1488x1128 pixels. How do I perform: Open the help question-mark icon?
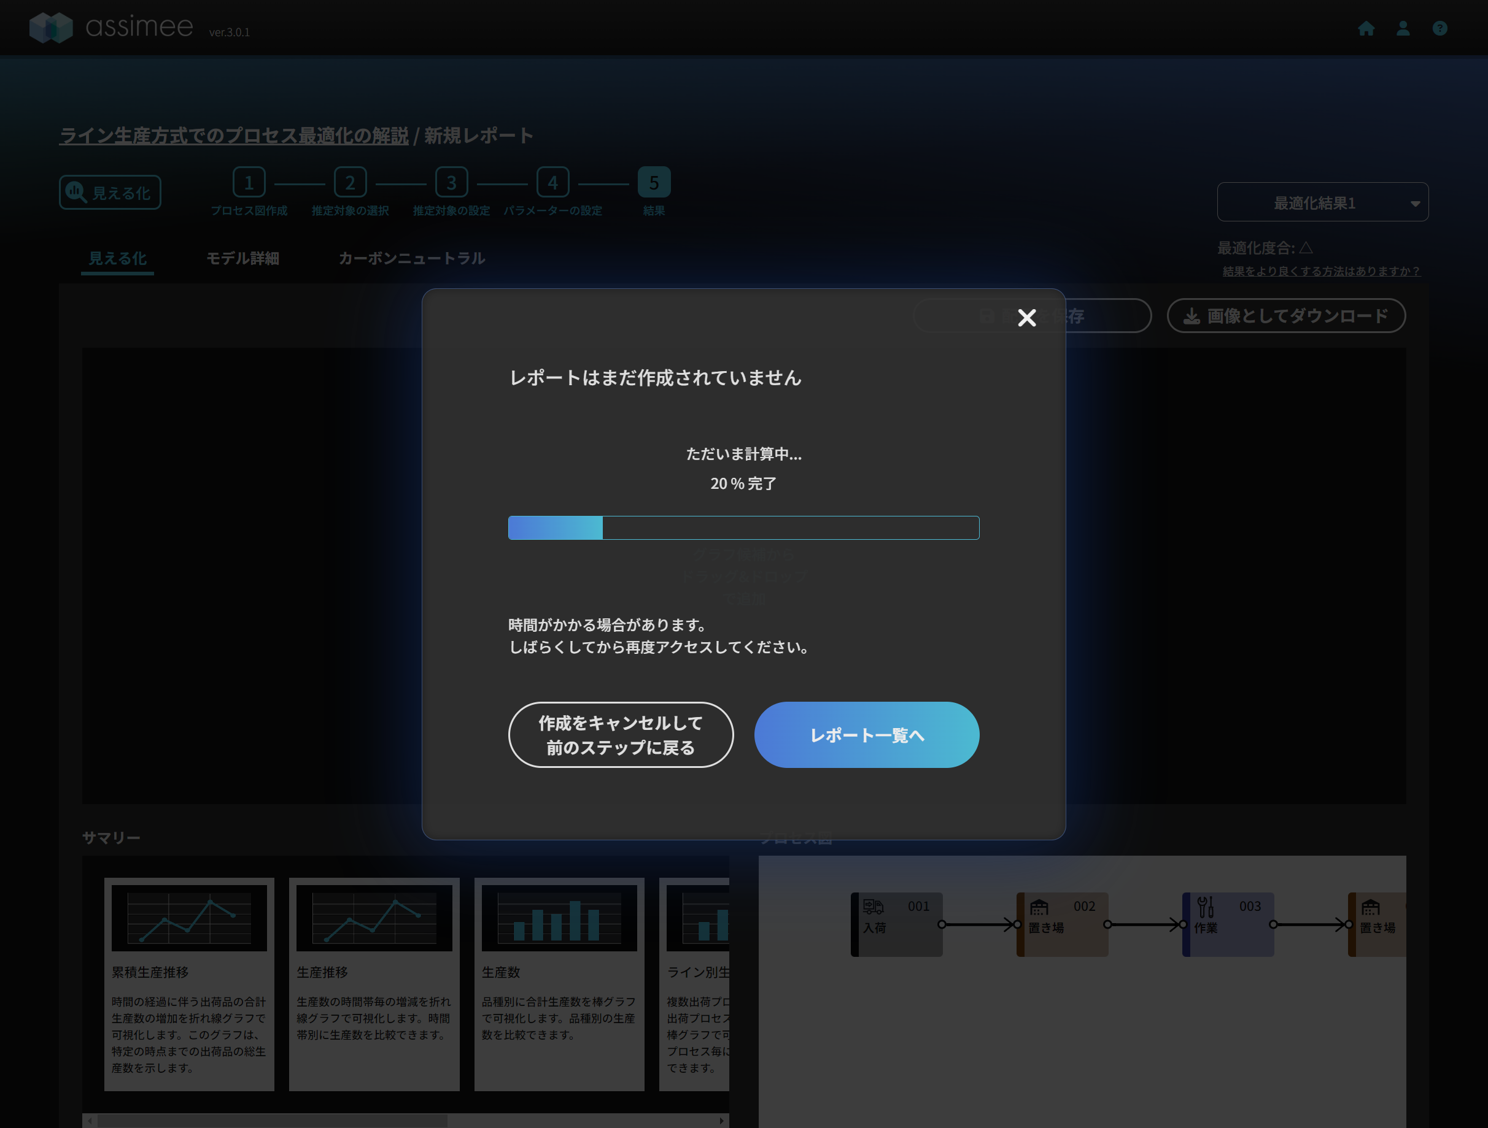click(1440, 28)
